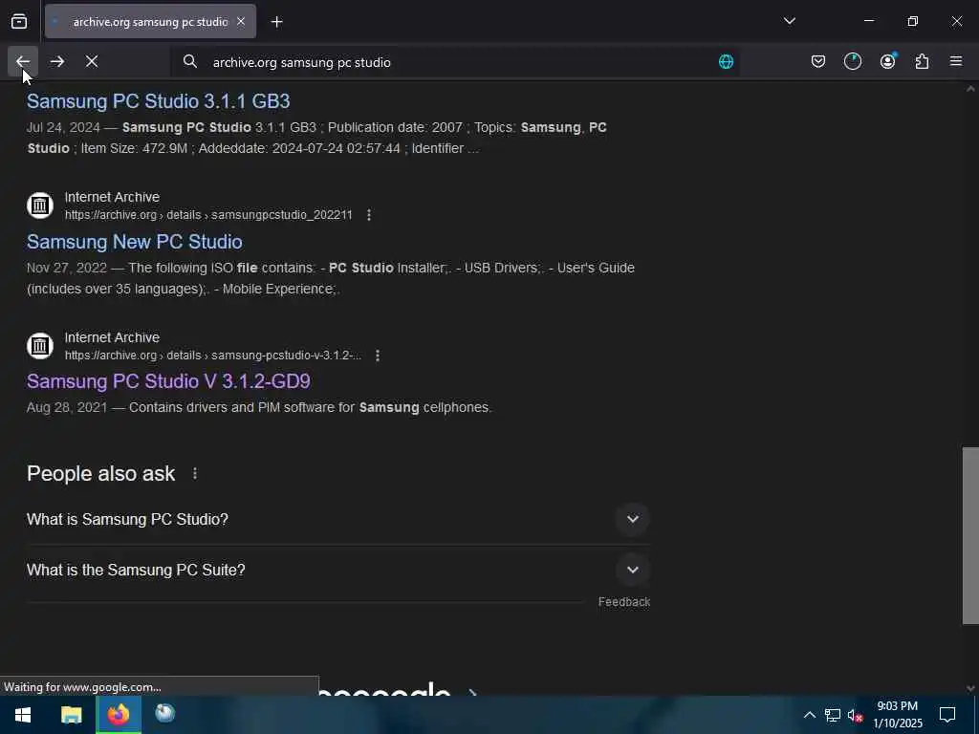The image size is (979, 734).
Task: Show hidden system tray icons
Action: tap(809, 715)
